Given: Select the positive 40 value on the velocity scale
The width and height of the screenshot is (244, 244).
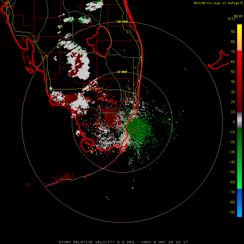Looking at the screenshot, I should click(233, 82).
